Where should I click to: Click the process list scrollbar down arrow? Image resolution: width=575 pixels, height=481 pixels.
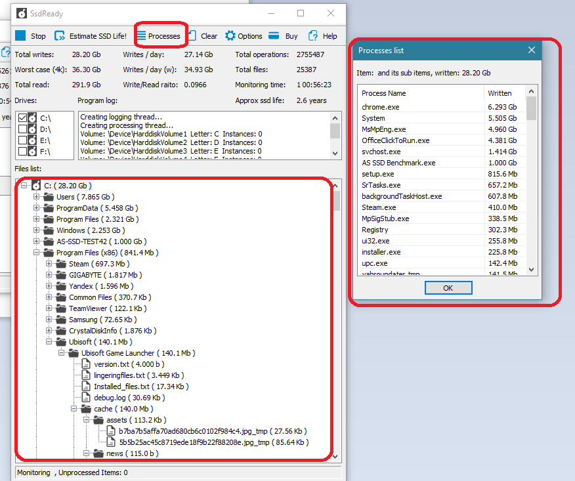pyautogui.click(x=532, y=270)
